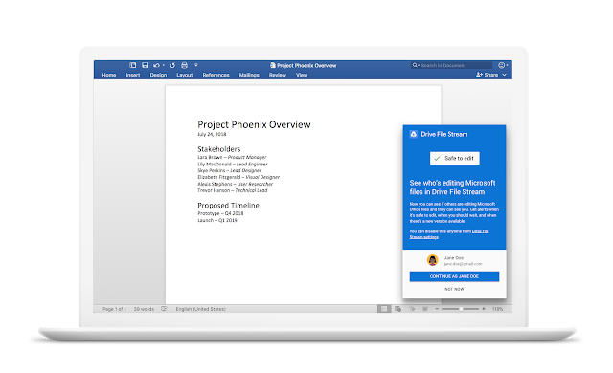Switch to the Mailings tab
The image size is (613, 373).
(x=249, y=75)
